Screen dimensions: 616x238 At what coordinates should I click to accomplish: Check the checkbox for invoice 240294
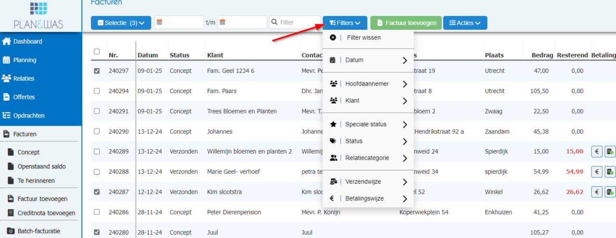[x=97, y=91]
